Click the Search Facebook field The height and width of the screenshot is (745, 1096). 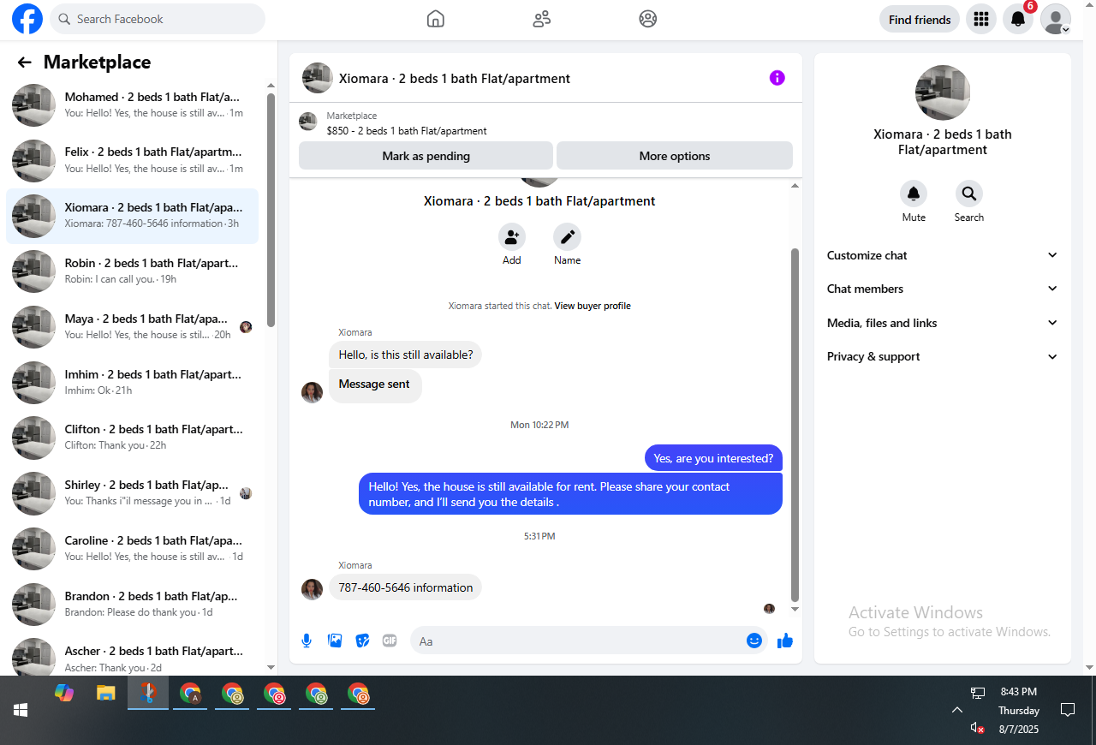click(x=158, y=19)
